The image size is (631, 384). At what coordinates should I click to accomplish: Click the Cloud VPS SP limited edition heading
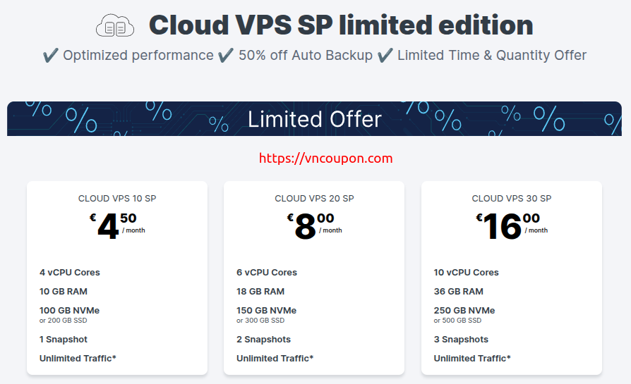coord(341,25)
